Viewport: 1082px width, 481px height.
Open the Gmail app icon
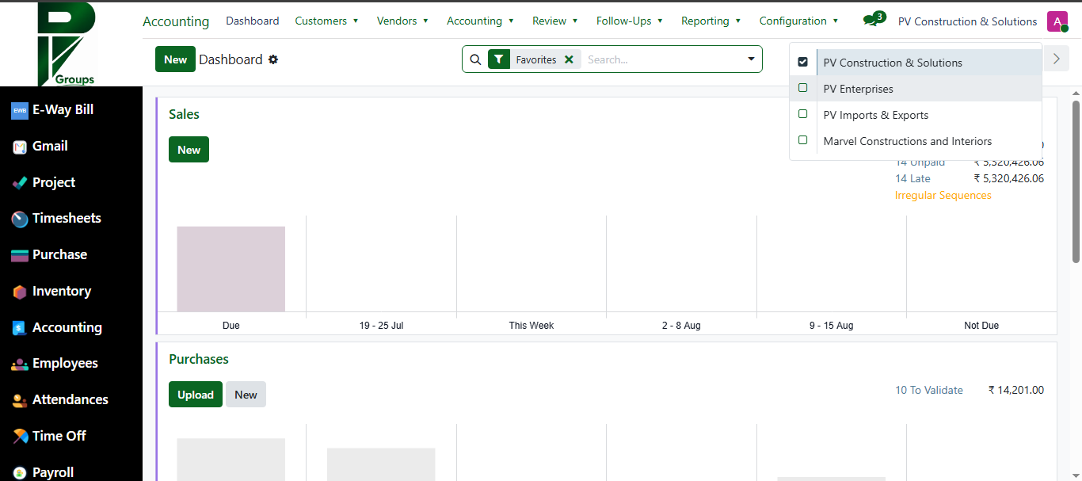point(20,147)
